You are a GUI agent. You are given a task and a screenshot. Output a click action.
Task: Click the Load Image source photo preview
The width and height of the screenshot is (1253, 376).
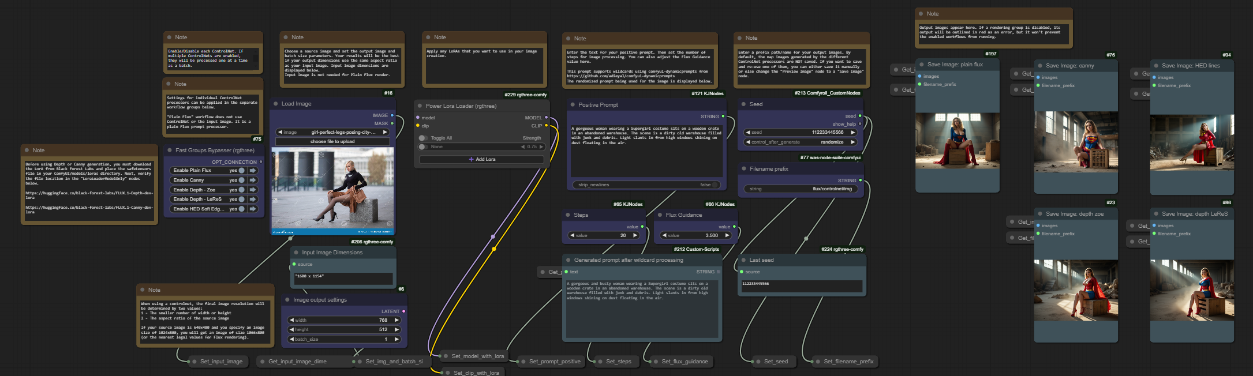(x=332, y=191)
